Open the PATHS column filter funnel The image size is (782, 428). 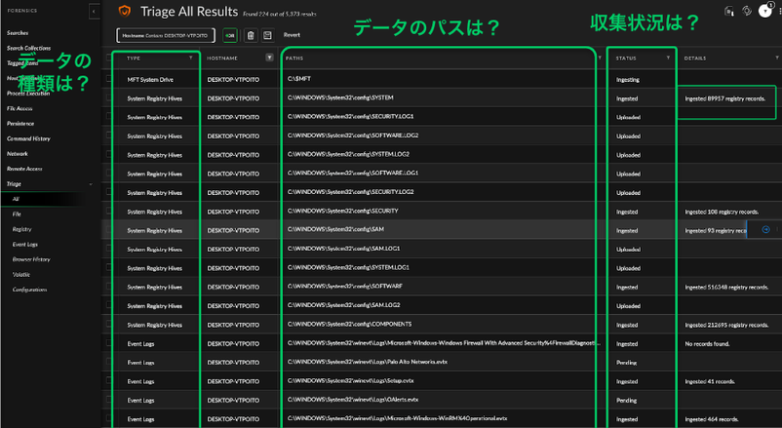600,58
